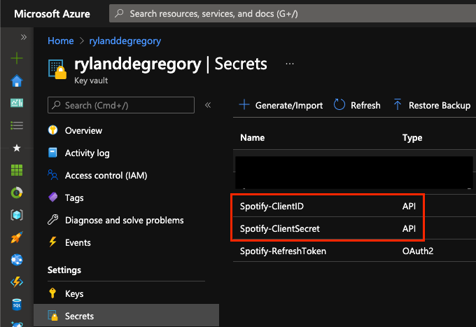Screen dimensions: 476x327
Task: Open SQL databases icon in sidebar
Action: click(17, 305)
